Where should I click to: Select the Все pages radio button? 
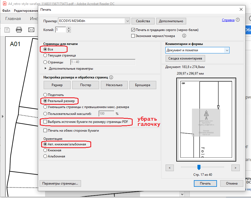(x=45, y=49)
